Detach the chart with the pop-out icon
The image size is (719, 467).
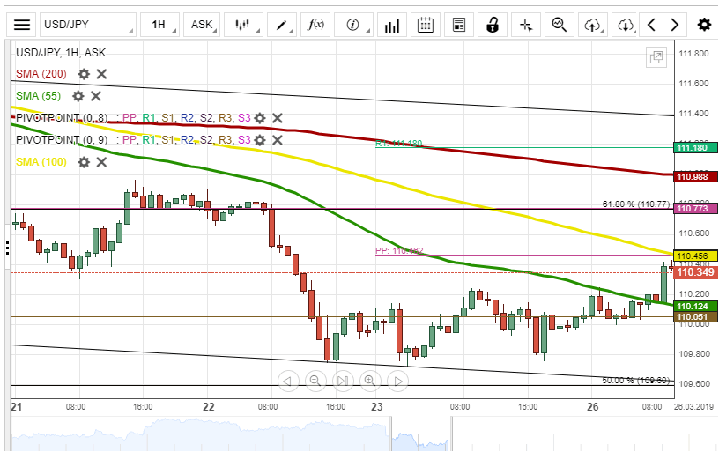pos(656,57)
